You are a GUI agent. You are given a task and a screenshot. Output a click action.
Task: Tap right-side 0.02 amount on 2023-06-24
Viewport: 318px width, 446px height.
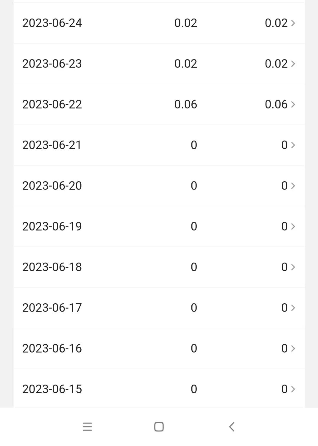[276, 23]
